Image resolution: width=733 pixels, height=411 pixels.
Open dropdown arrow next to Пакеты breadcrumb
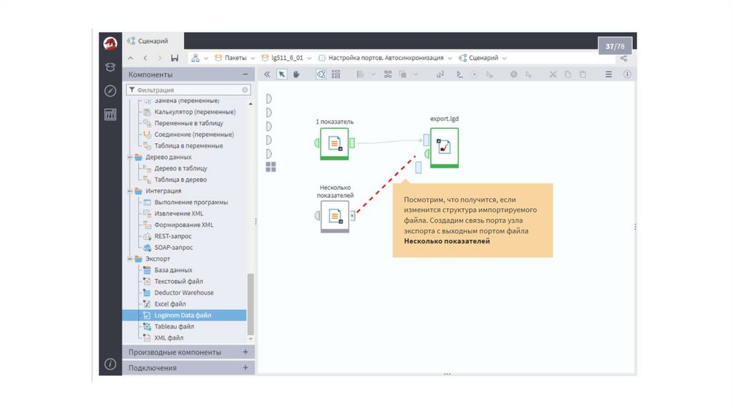tap(253, 58)
